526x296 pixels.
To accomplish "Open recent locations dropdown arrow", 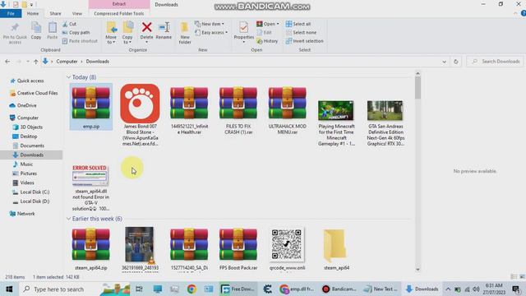I will tap(27, 62).
